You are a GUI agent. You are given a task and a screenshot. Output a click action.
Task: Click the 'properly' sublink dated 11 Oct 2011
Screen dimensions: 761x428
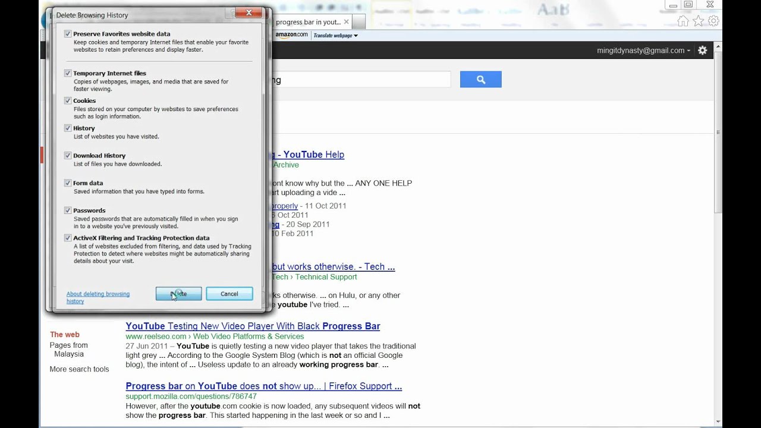click(x=284, y=206)
